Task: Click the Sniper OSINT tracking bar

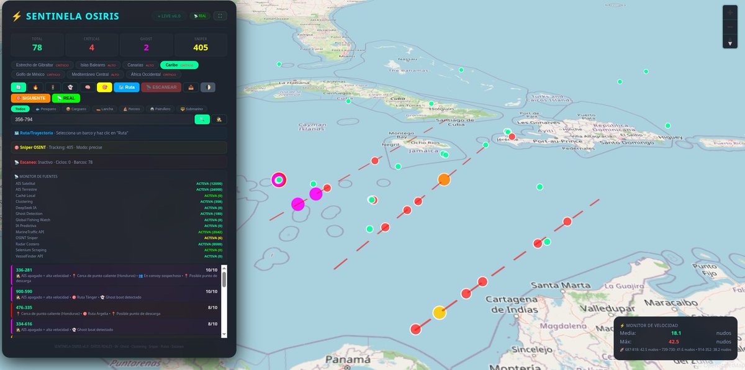Action: [x=119, y=147]
